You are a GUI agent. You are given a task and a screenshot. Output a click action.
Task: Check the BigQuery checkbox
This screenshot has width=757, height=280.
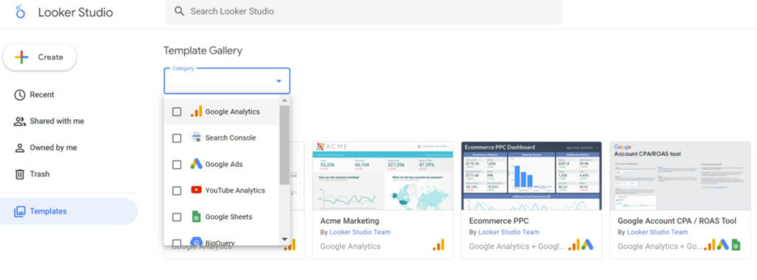177,242
